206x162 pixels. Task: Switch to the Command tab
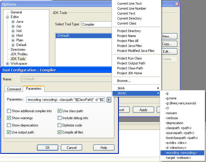[14, 89]
